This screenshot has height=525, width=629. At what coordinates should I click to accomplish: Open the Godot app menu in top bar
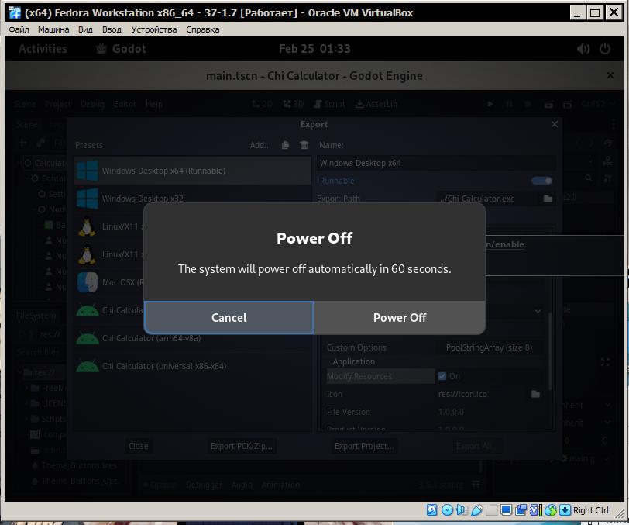click(121, 49)
